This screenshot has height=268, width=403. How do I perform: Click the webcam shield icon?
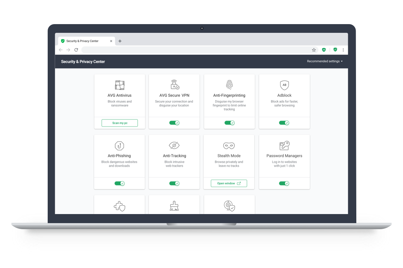tap(229, 206)
